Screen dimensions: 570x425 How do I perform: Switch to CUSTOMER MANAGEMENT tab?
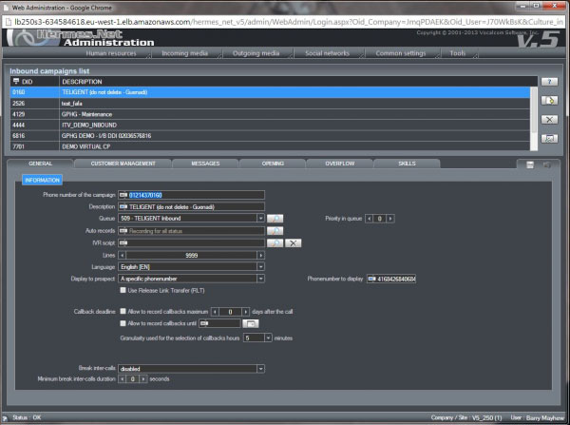[x=123, y=164]
